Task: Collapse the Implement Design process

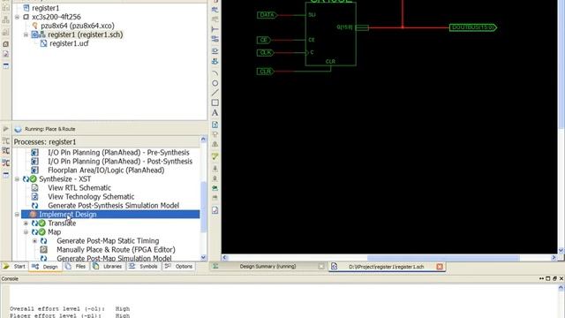Action: click(x=17, y=215)
